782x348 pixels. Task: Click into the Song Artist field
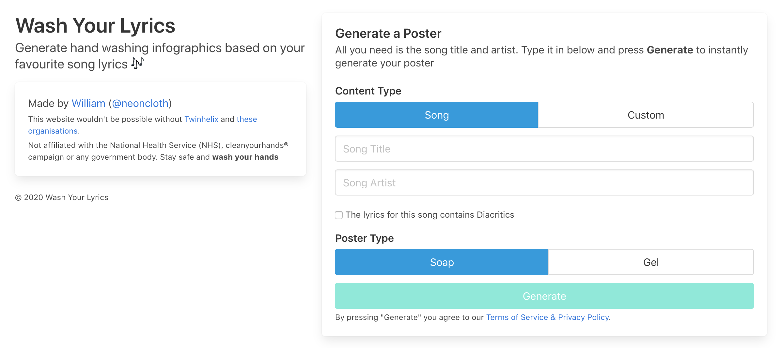coord(544,183)
